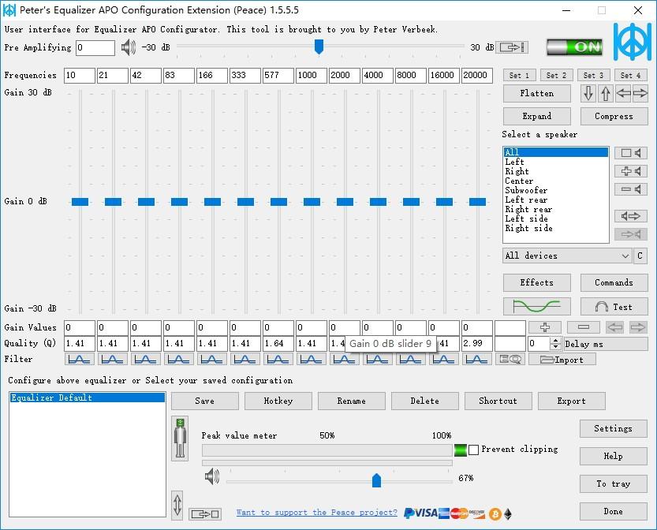Export the selected configuration

pyautogui.click(x=572, y=401)
